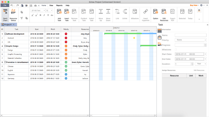Click the paste icon in ribbon

pos(22,12)
